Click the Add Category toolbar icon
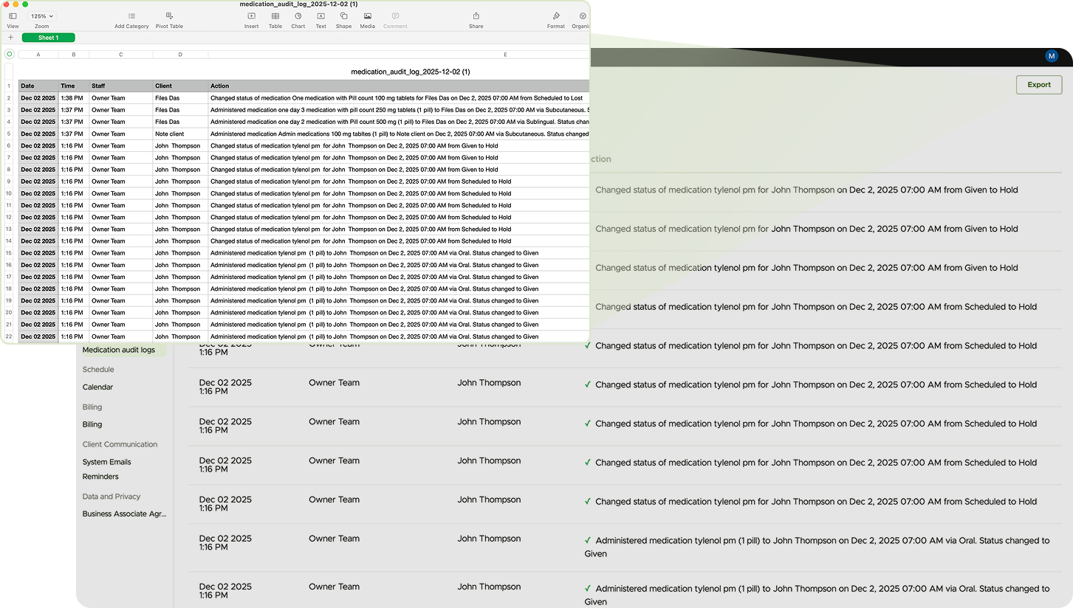 point(131,16)
